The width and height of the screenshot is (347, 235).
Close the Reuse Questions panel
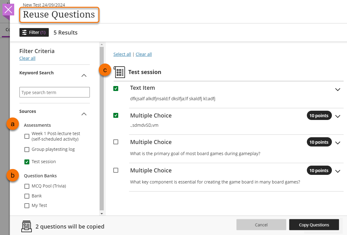[8, 10]
